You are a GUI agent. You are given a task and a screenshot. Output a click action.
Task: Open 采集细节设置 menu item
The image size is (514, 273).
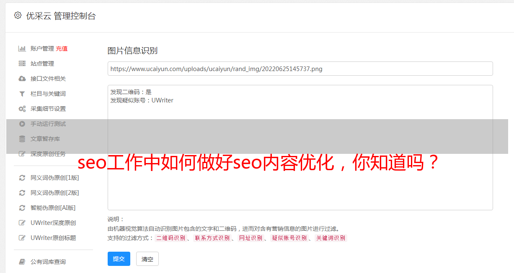tap(48, 109)
